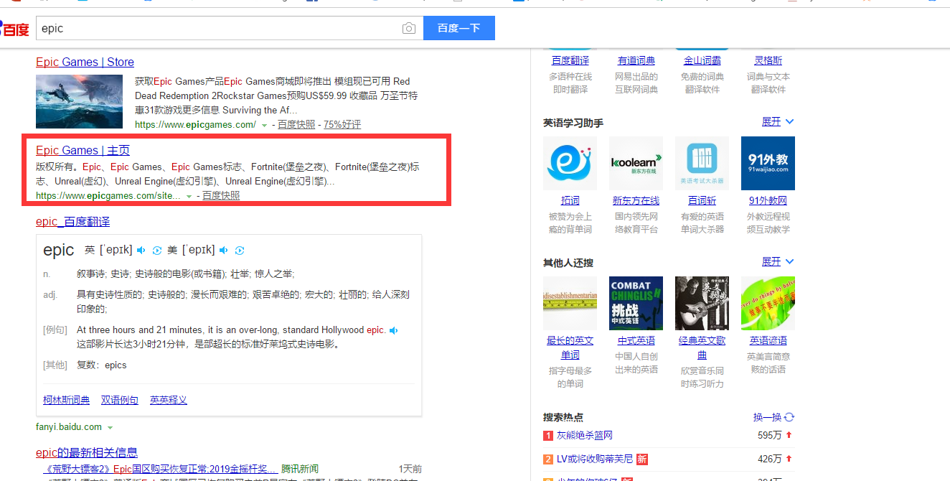Screen dimensions: 950x481
Task: Click the 91外教 blue logo
Action: [x=768, y=163]
